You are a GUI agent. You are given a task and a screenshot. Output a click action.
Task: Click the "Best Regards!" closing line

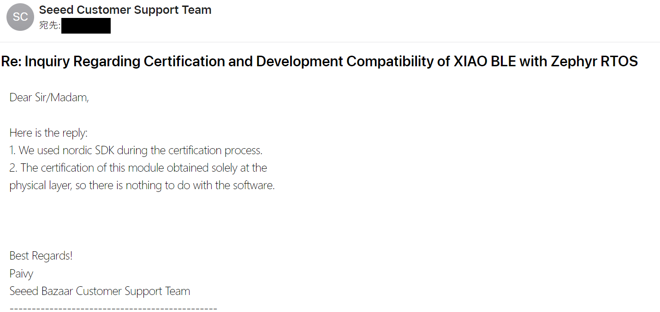pos(41,256)
